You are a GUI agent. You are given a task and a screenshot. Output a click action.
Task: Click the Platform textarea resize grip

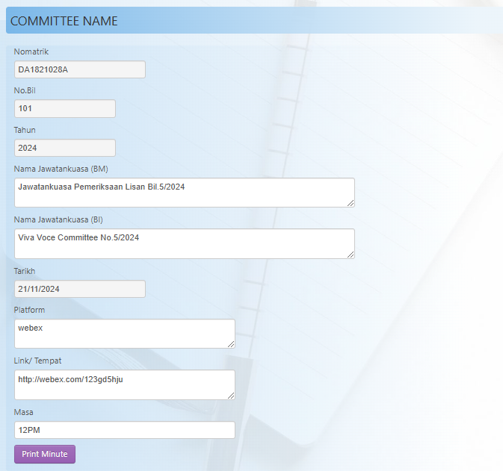click(230, 343)
